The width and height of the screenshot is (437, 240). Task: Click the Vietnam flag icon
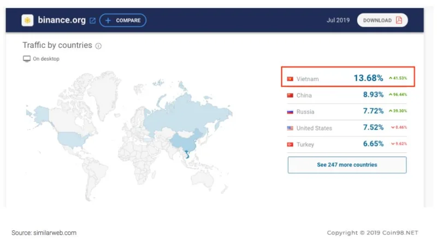[290, 79]
